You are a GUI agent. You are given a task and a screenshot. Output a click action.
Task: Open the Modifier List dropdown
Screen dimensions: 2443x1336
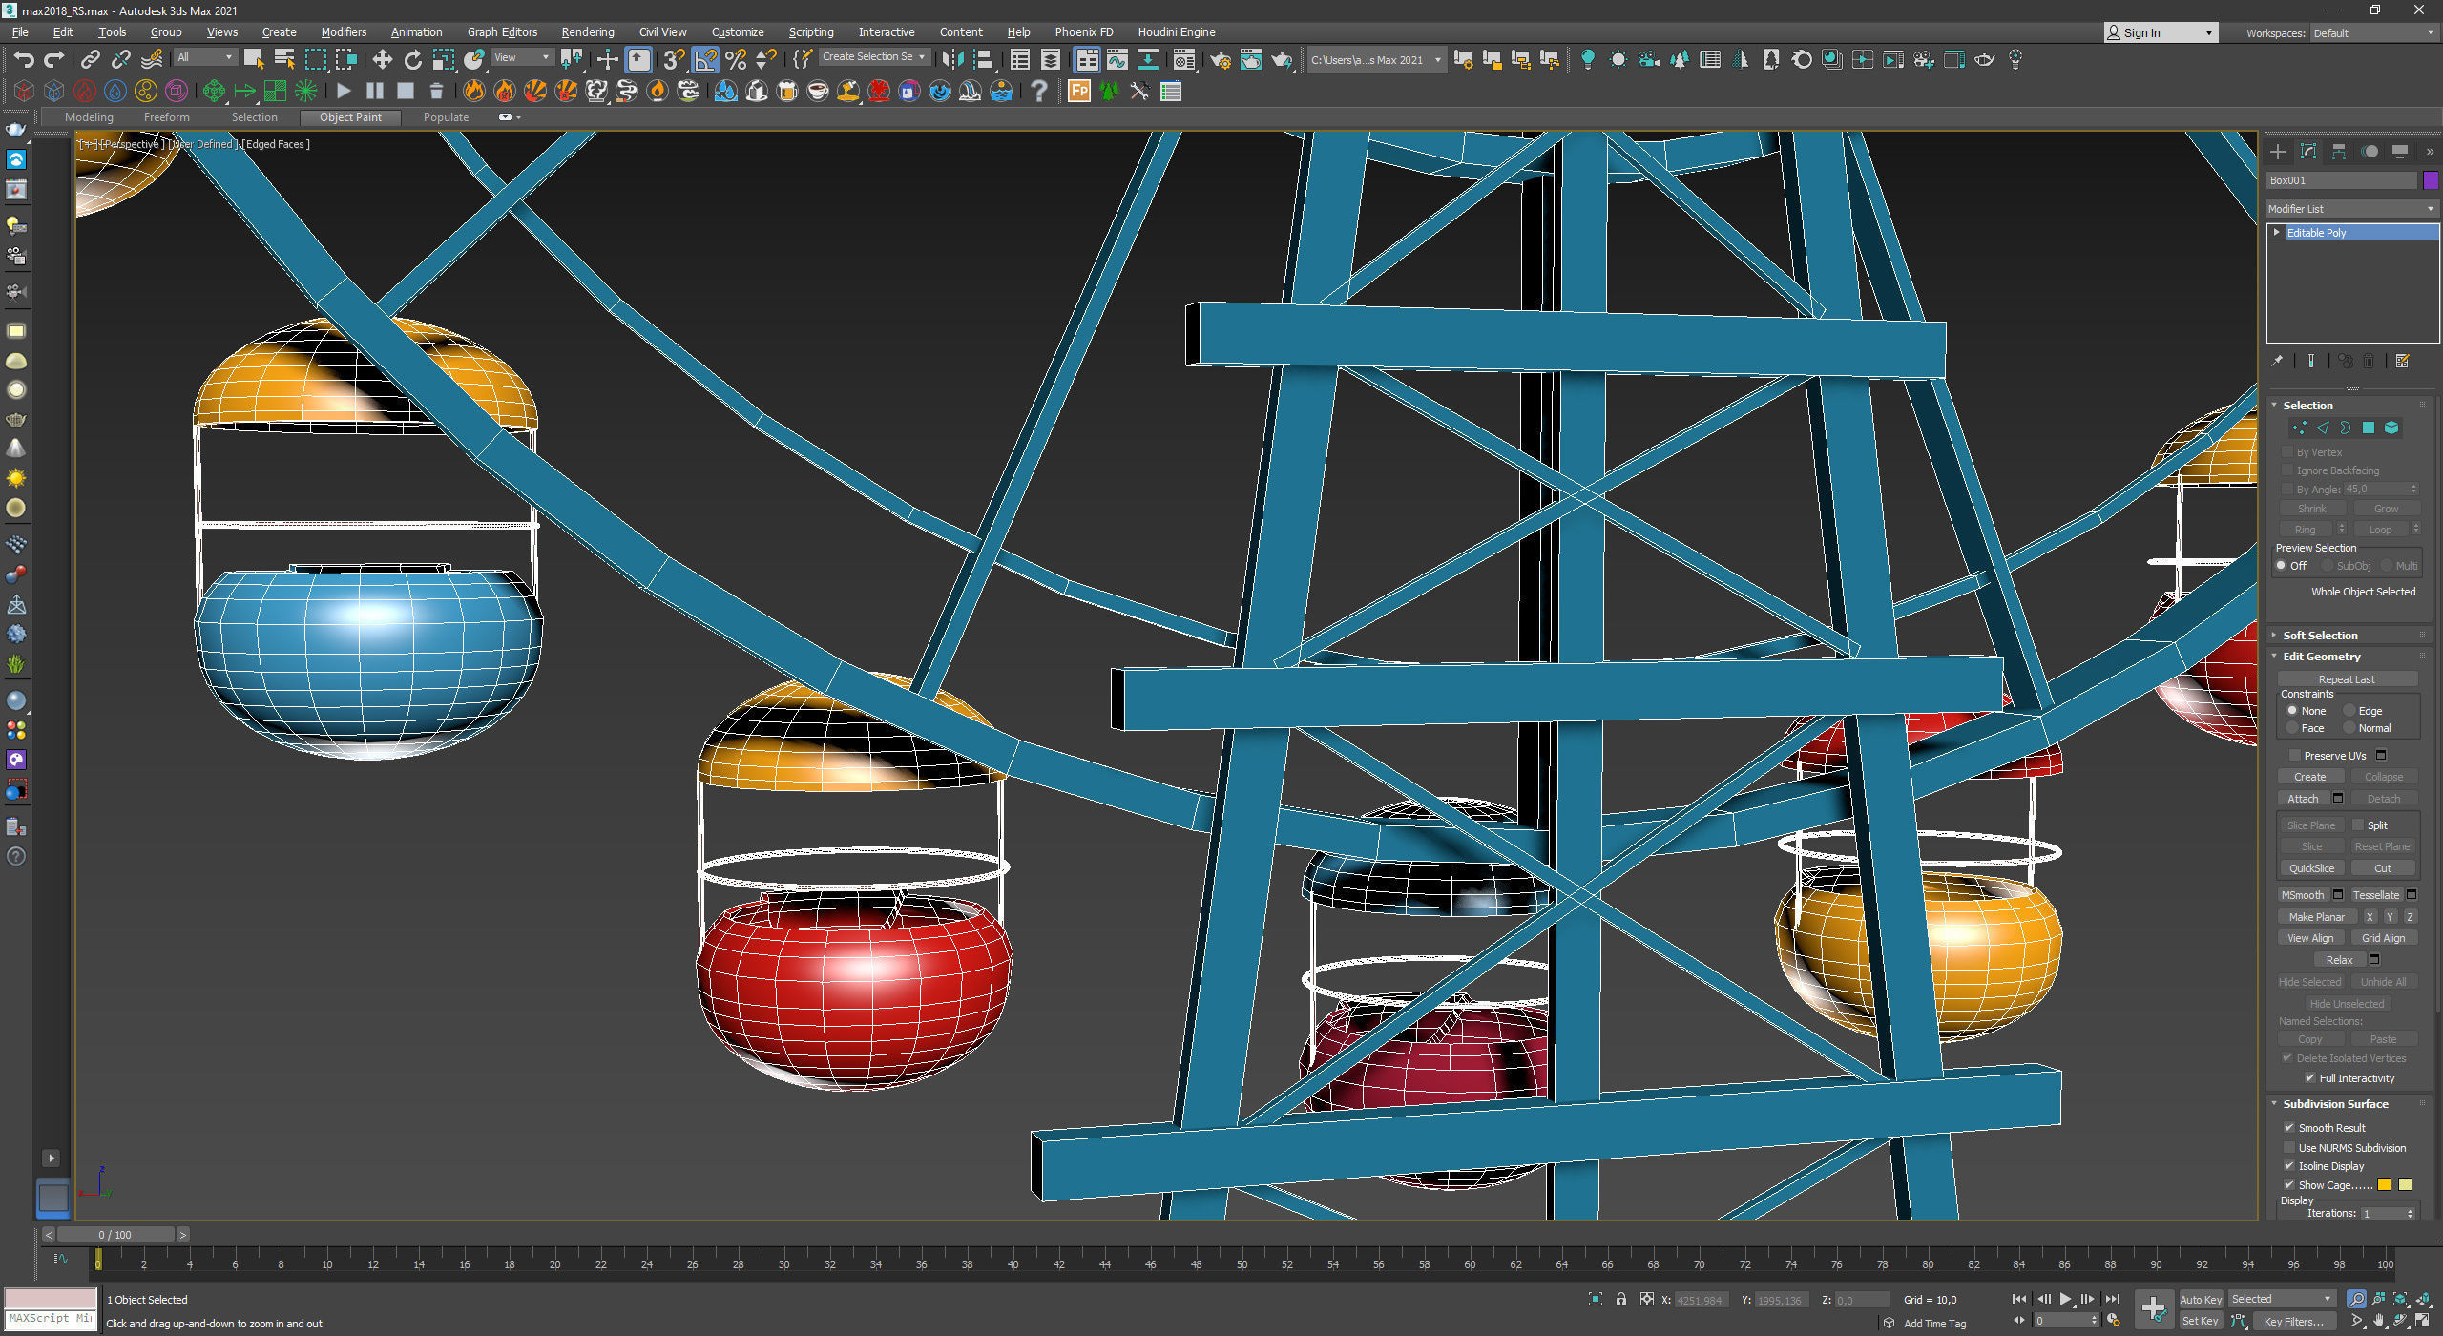(x=2350, y=209)
